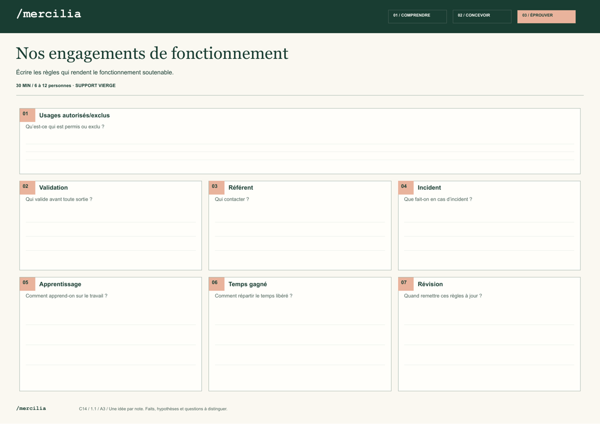Click the writing lines in the Apprentissage card
Screen dimensions: 600x424
pyautogui.click(x=111, y=345)
